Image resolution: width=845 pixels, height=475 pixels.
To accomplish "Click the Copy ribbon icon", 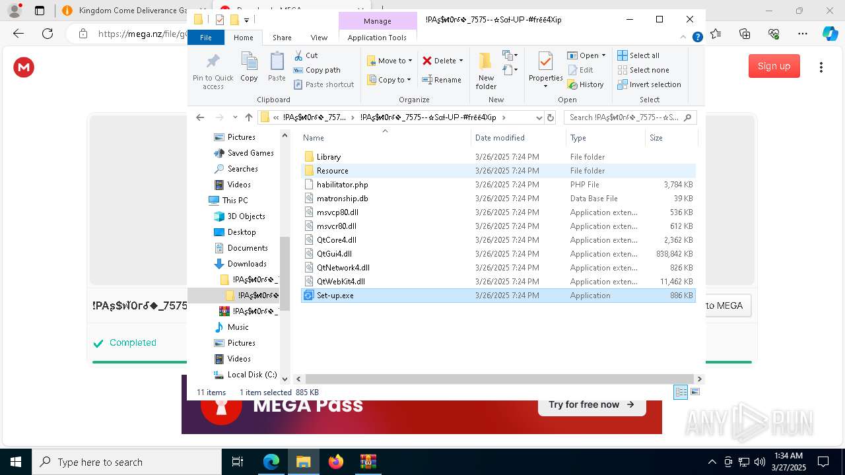I will pos(249,67).
